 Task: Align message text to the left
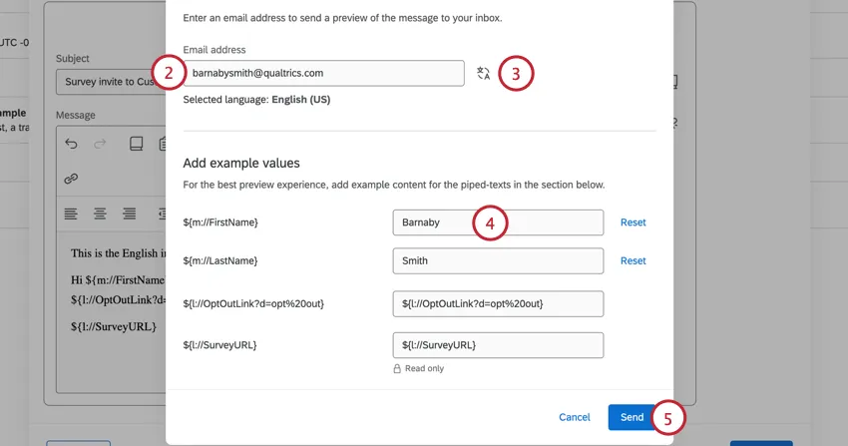[71, 213]
